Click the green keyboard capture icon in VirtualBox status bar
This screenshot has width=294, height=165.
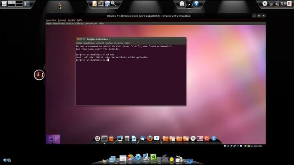click(x=249, y=146)
